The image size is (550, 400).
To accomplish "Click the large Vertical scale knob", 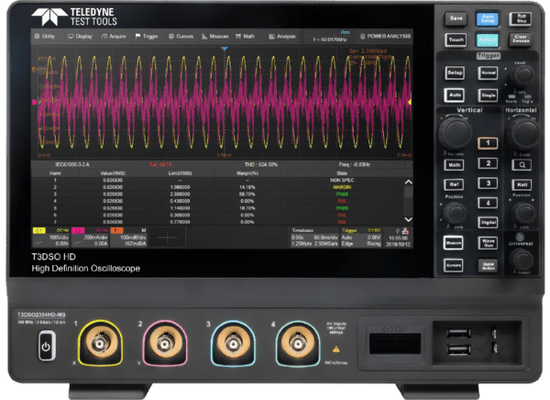I will [x=455, y=132].
